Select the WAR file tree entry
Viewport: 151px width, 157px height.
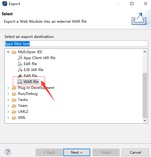click(28, 82)
